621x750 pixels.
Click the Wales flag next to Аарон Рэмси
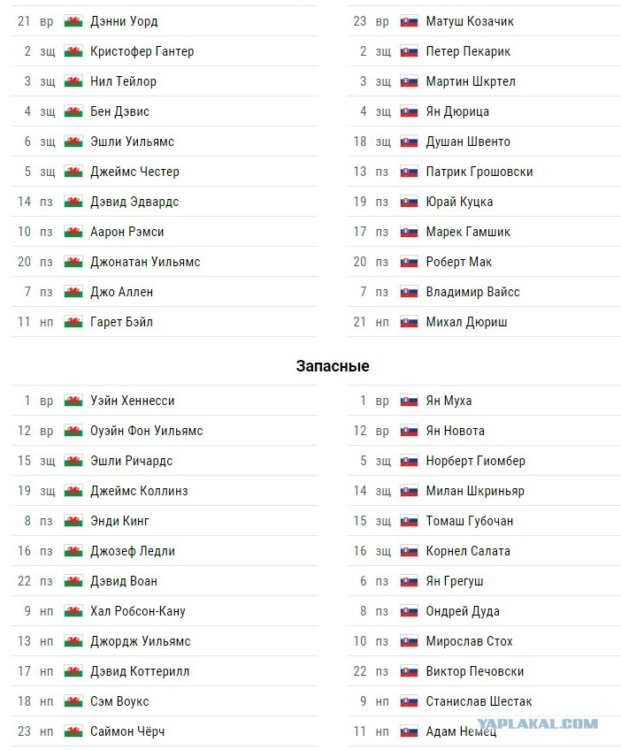pos(73,232)
